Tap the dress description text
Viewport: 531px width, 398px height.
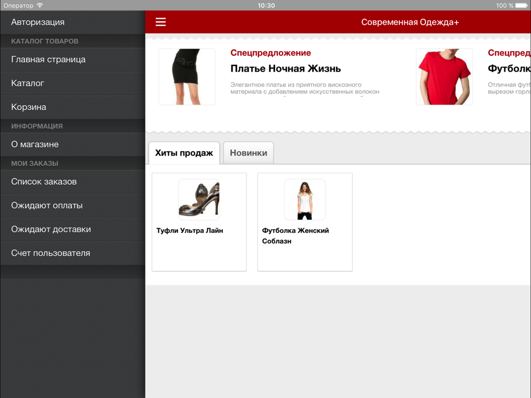pyautogui.click(x=305, y=88)
